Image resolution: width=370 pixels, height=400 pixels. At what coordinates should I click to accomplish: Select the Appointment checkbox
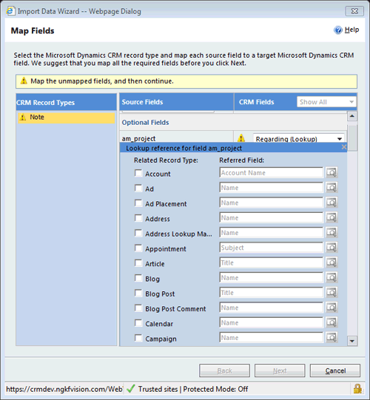coord(138,248)
